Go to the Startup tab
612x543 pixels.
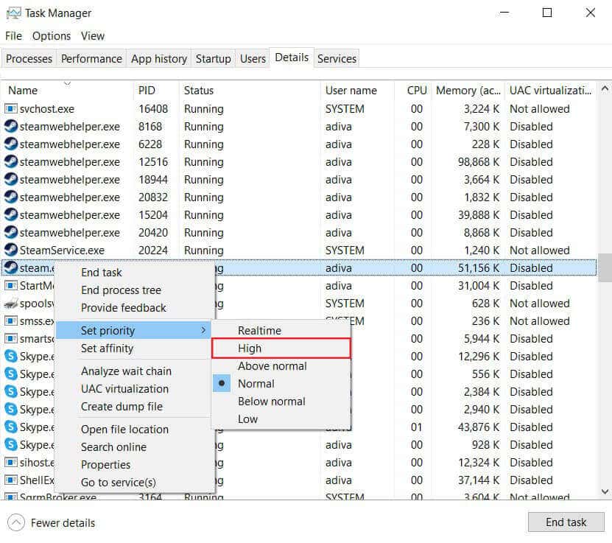click(213, 58)
